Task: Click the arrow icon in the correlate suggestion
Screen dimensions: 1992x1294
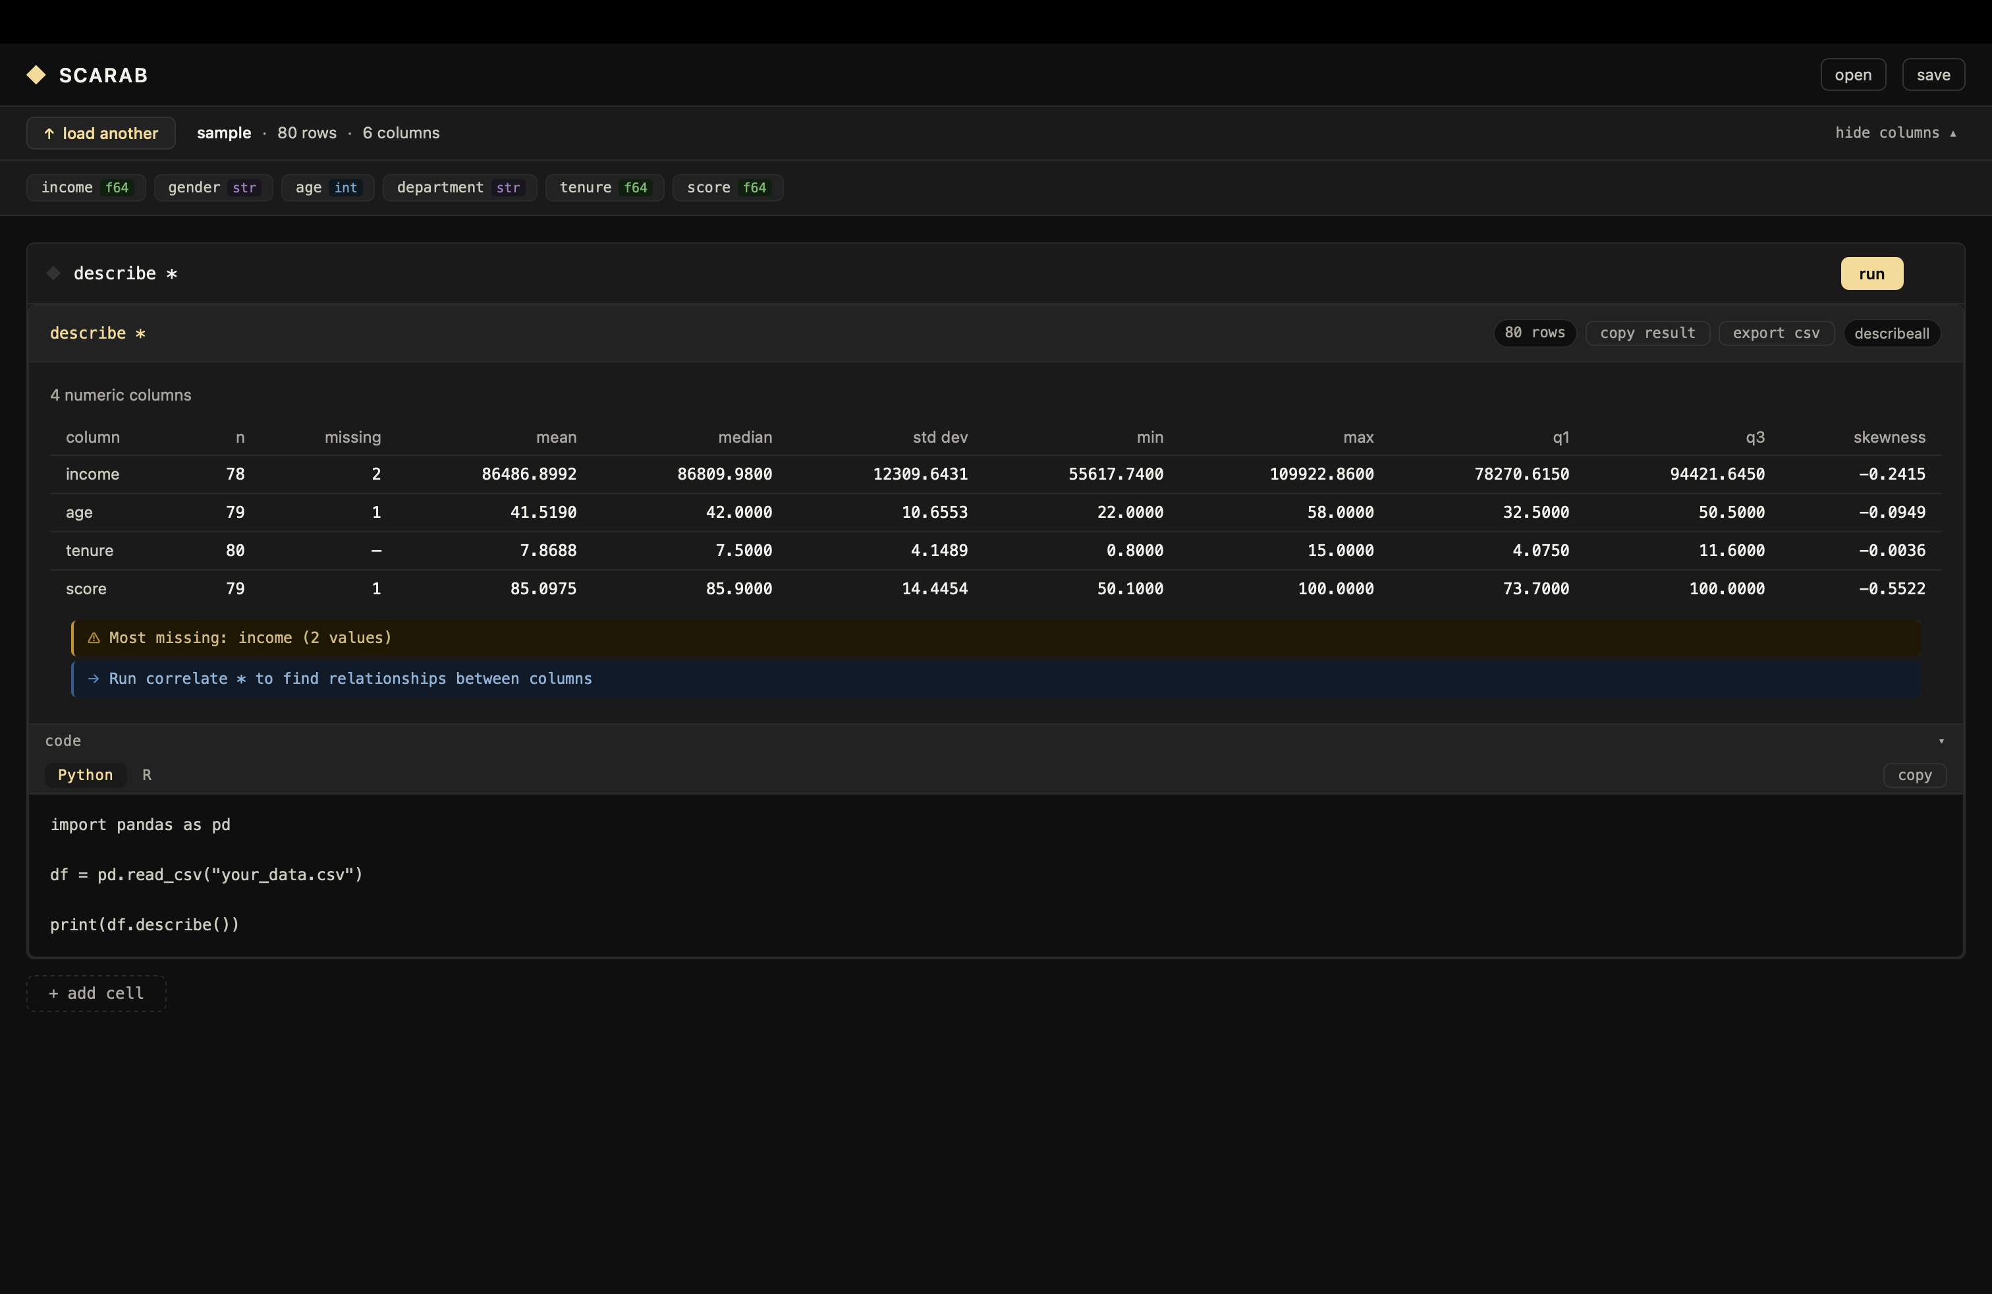Action: click(x=94, y=679)
